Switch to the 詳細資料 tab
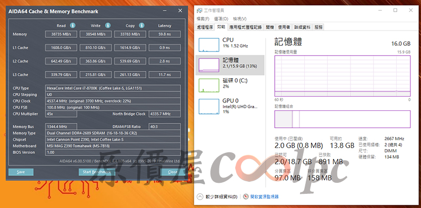This screenshot has height=208, width=421. coord(302,27)
